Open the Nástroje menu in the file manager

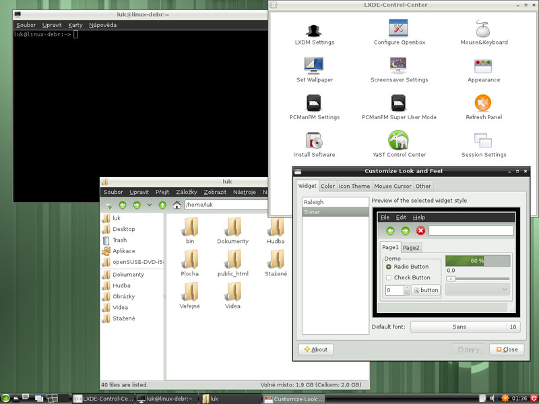coord(245,192)
